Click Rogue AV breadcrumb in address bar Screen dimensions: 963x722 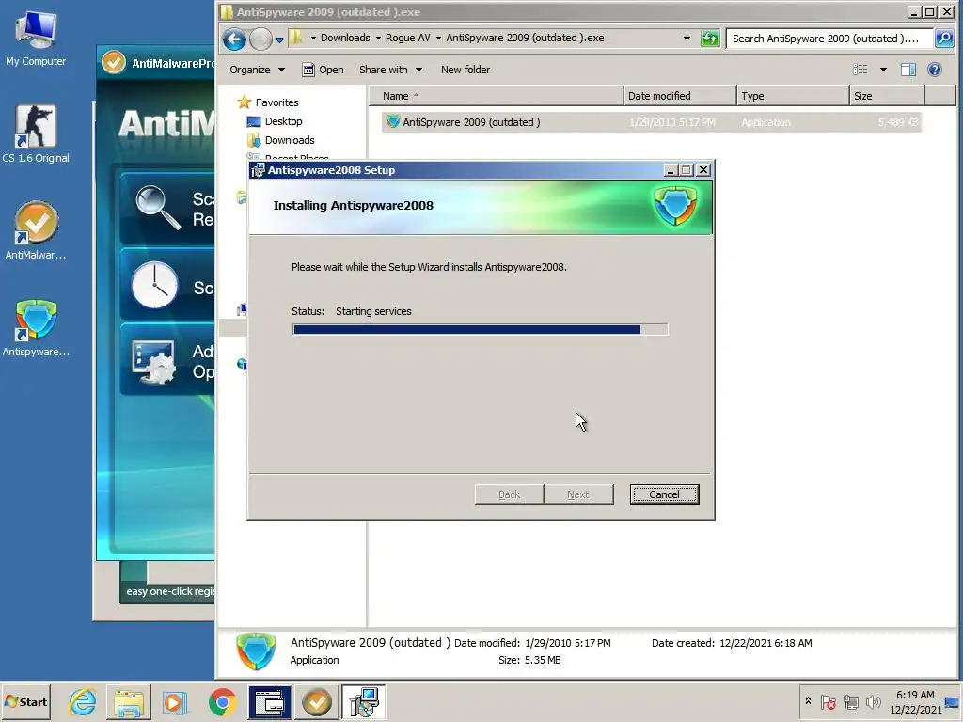click(408, 38)
